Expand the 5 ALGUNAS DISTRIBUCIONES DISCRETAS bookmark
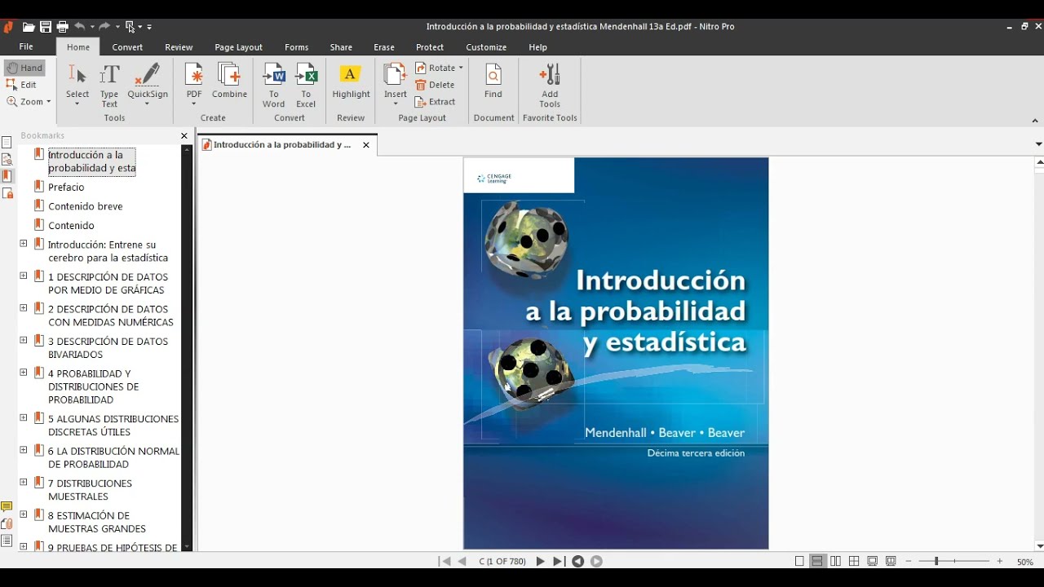 pyautogui.click(x=24, y=417)
